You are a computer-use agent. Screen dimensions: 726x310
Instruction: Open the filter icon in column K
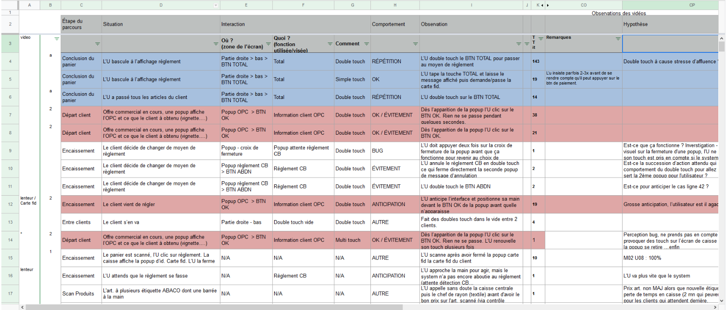tap(541, 39)
